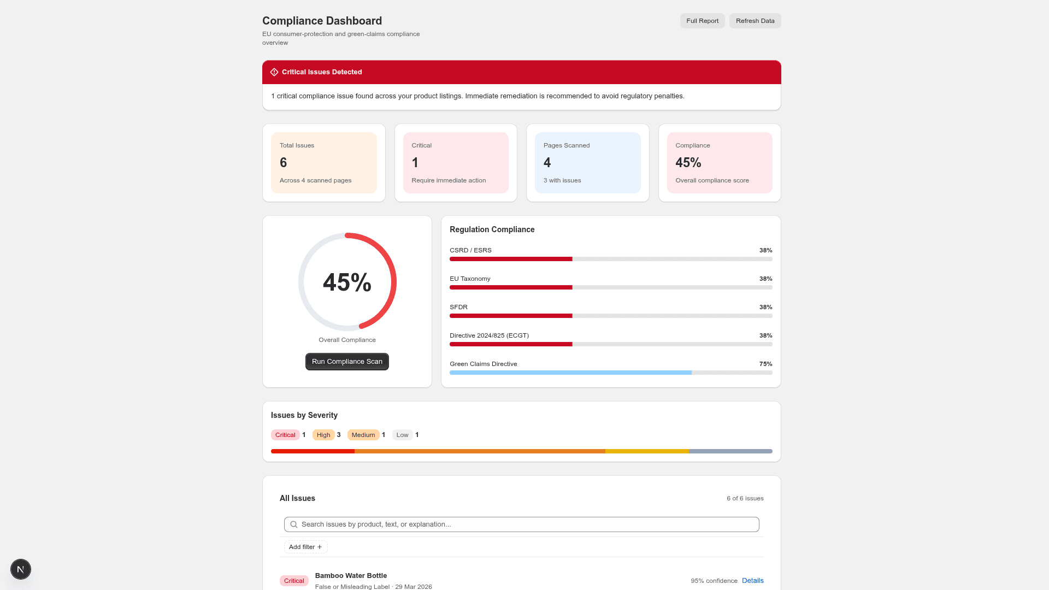Screen dimensions: 1049x590
Task: Toggle the Low severity badge
Action: [402, 435]
